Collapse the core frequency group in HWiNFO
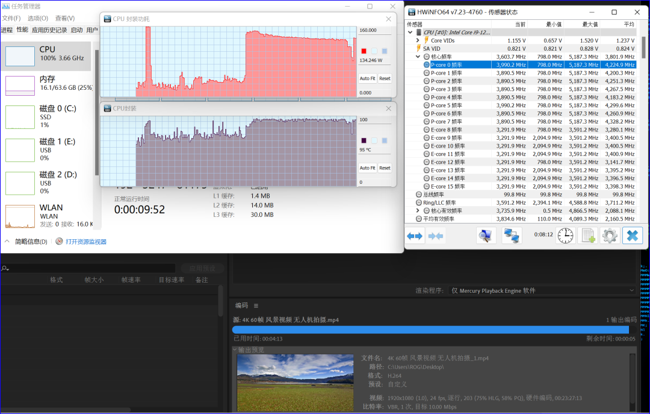The width and height of the screenshot is (650, 414). (x=418, y=57)
